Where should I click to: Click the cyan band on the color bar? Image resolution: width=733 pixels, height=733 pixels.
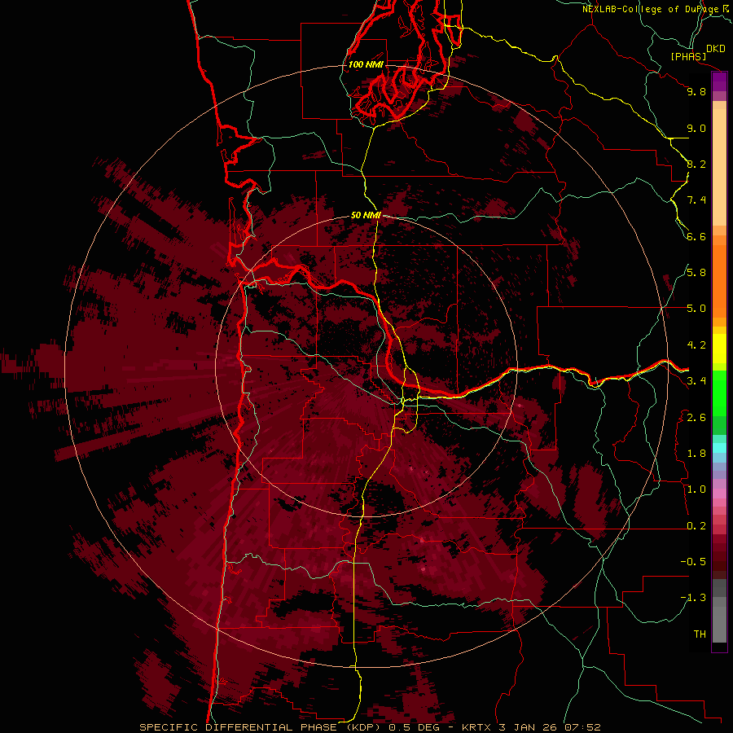pos(719,447)
